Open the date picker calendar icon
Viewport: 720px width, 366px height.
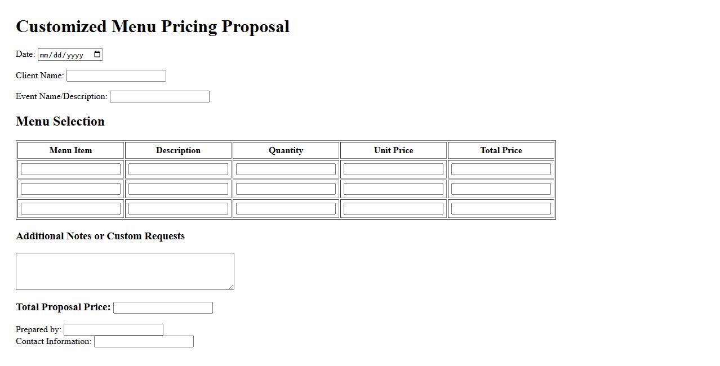tap(97, 55)
